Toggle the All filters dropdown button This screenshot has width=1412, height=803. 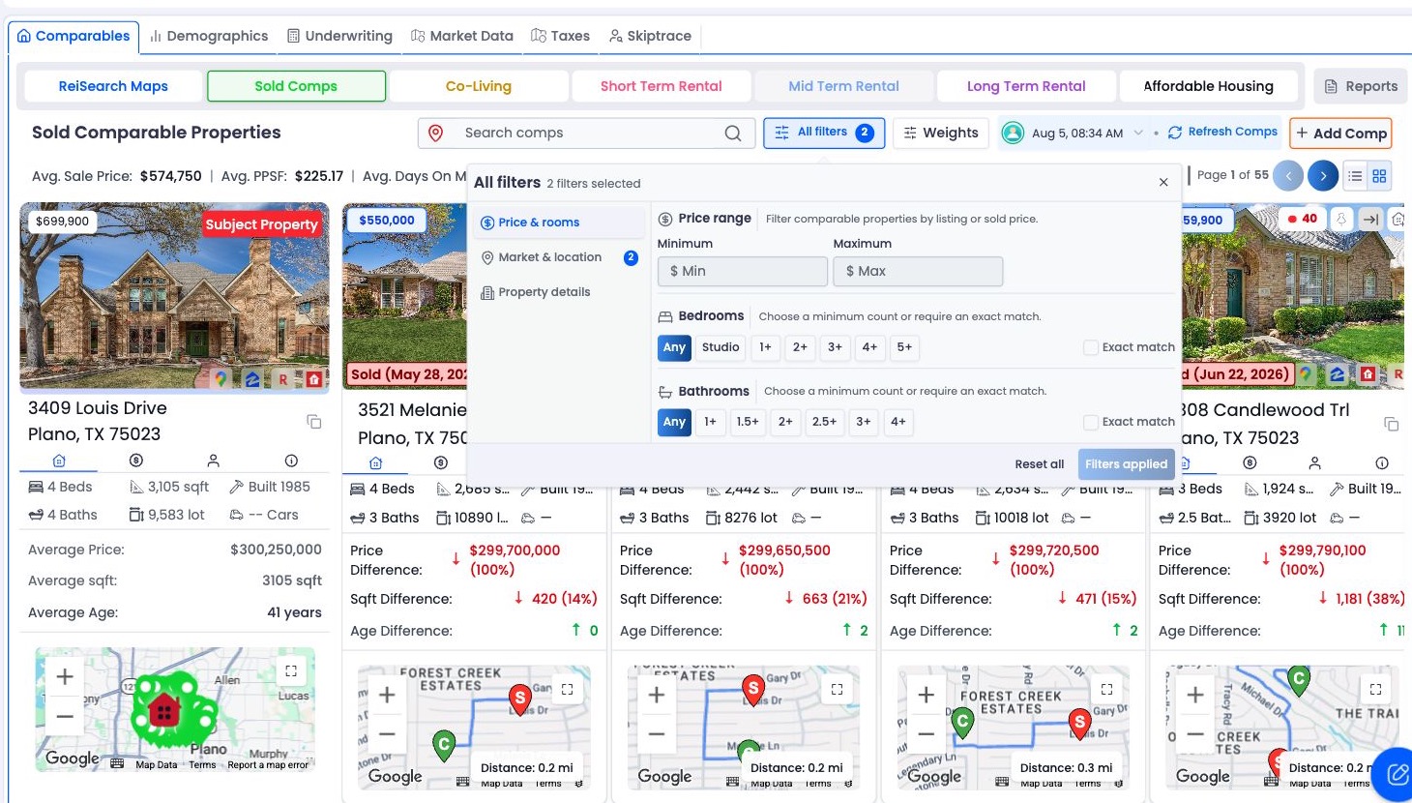(825, 134)
